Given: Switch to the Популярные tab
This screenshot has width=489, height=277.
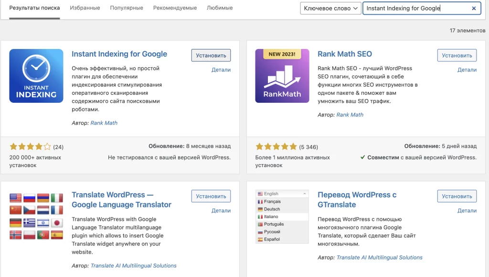Looking at the screenshot, I should tap(127, 8).
